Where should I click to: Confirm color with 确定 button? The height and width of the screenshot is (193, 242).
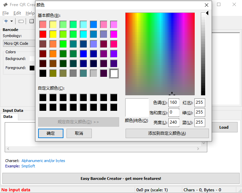coord(51,133)
